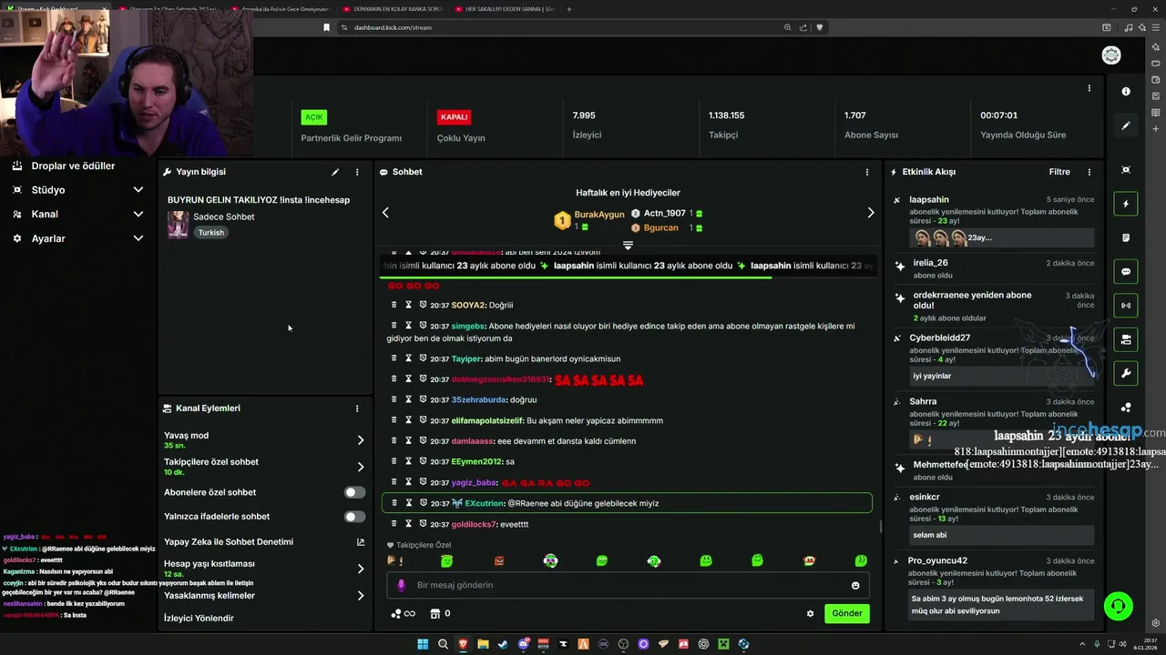This screenshot has width=1166, height=655.
Task: Click the broadcast signal icon in right sidebar
Action: (x=1126, y=306)
